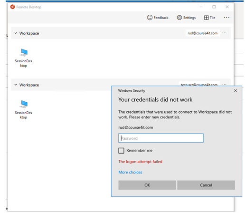This screenshot has width=245, height=213.
Task: Launch SessionDesktop in the testuser@course4it.com workspace
Action: [23, 110]
